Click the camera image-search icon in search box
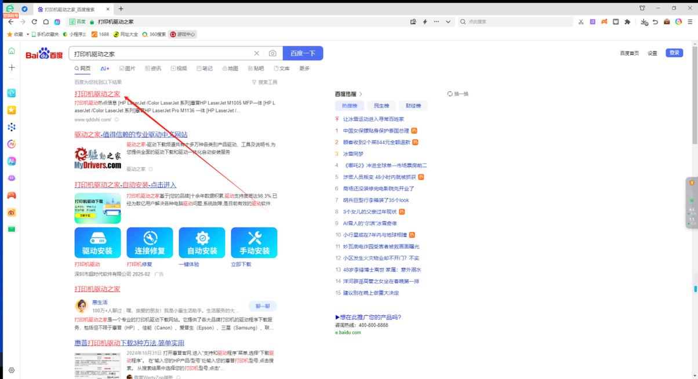 272,53
